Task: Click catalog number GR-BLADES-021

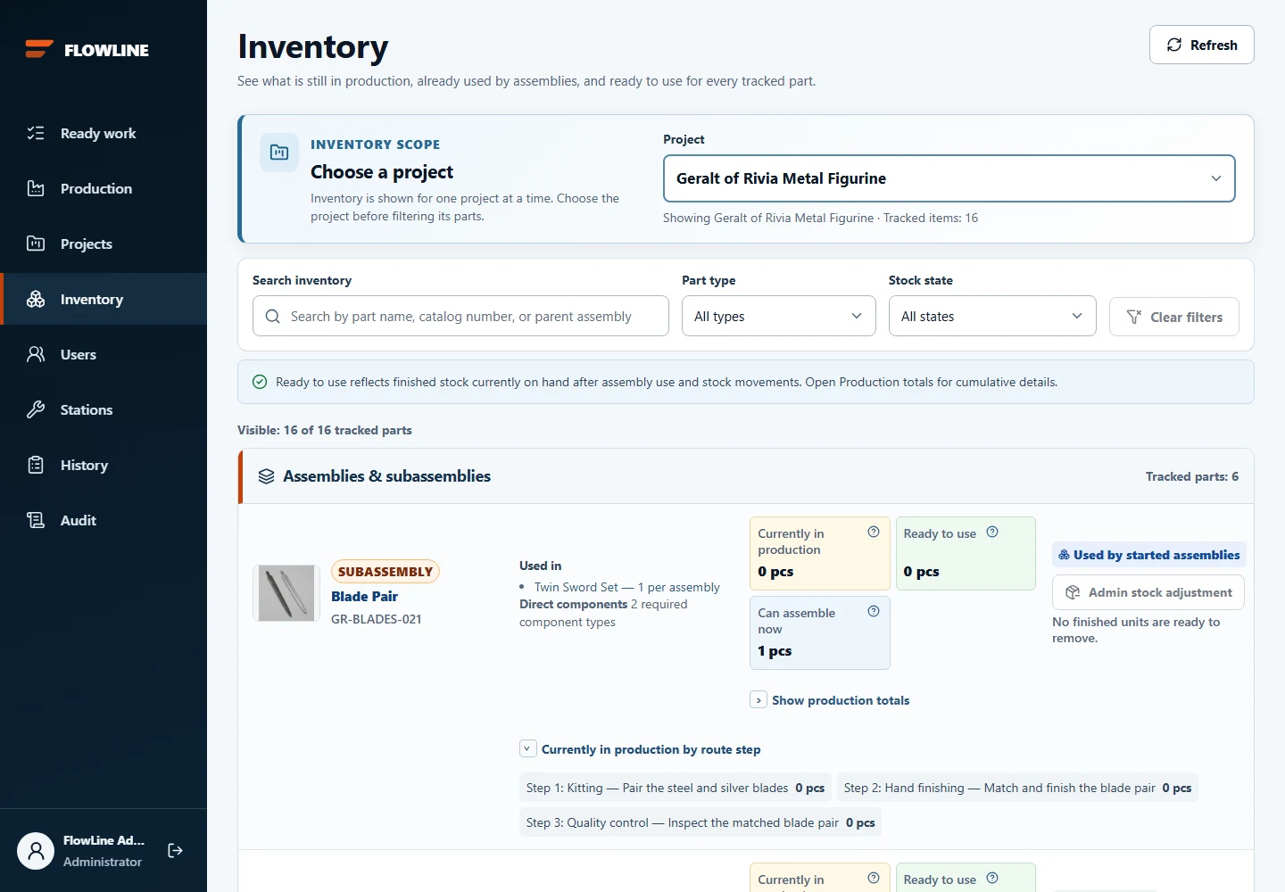Action: point(377,619)
